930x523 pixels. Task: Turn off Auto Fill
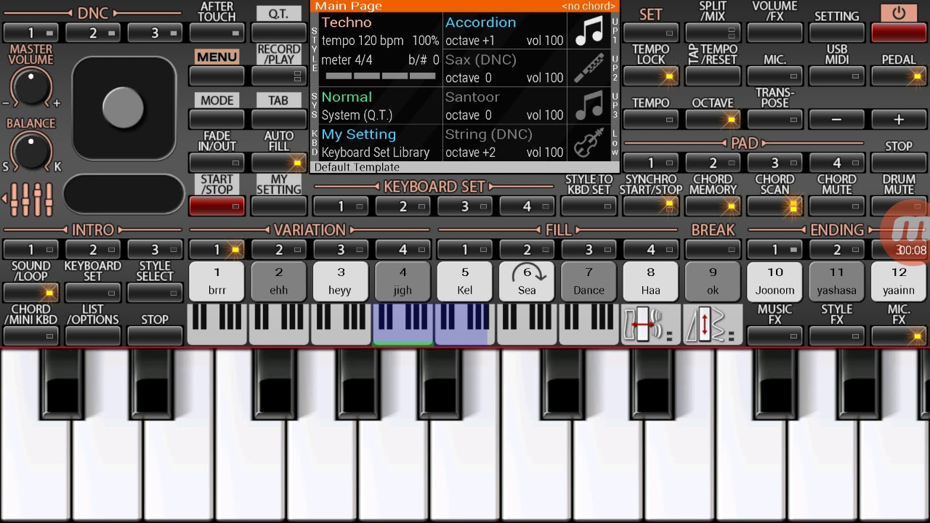tap(278, 163)
